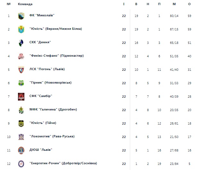Click the "Фенікс-Стефано" club emblem
The width and height of the screenshot is (203, 170).
(21, 56)
